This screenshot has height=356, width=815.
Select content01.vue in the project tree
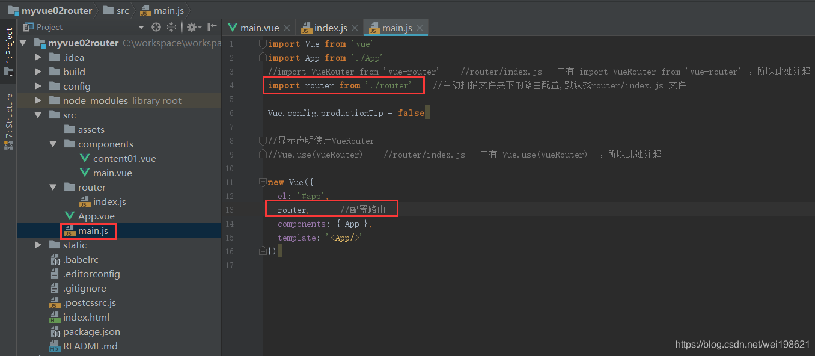pyautogui.click(x=124, y=159)
